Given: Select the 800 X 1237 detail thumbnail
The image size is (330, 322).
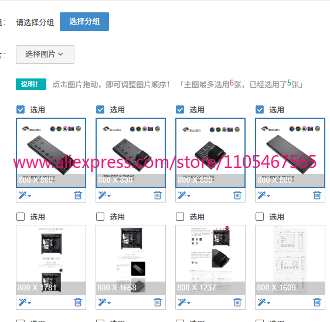Looking at the screenshot, I should point(210,260).
